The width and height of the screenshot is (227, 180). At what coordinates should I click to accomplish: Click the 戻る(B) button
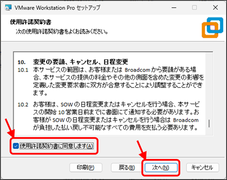[x=127, y=168]
